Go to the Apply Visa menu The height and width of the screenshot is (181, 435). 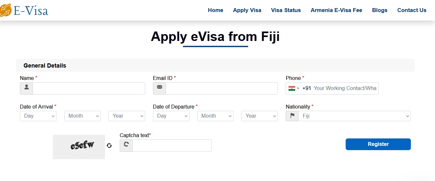247,10
